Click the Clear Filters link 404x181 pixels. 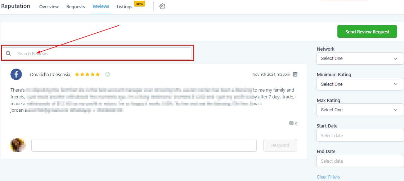pos(328,177)
